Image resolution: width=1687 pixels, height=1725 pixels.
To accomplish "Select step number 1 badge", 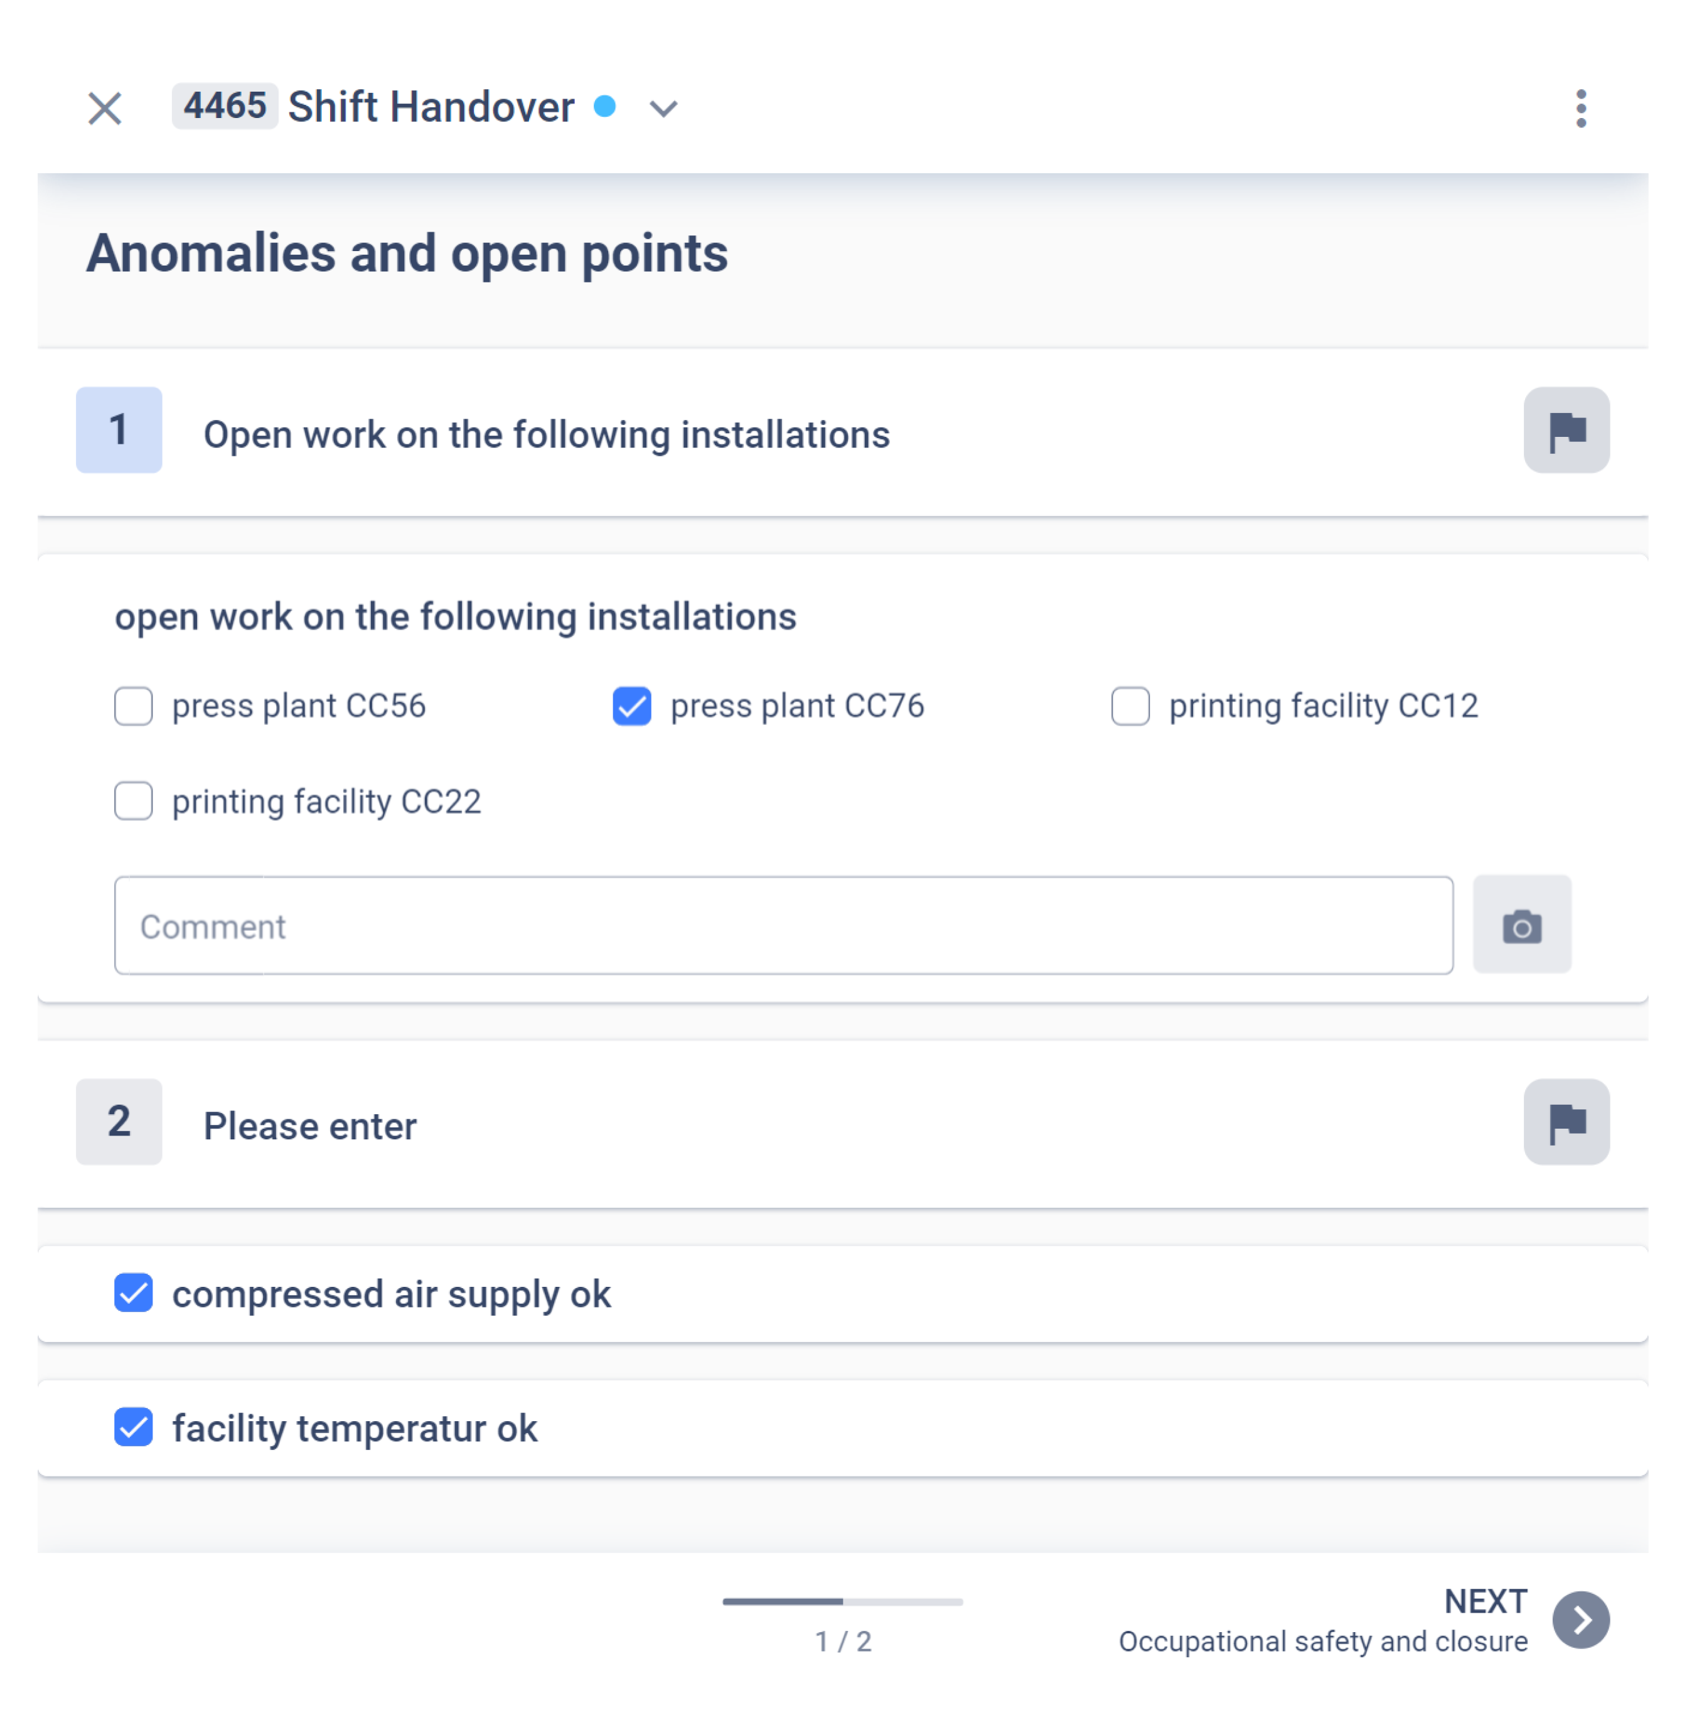I will click(119, 430).
